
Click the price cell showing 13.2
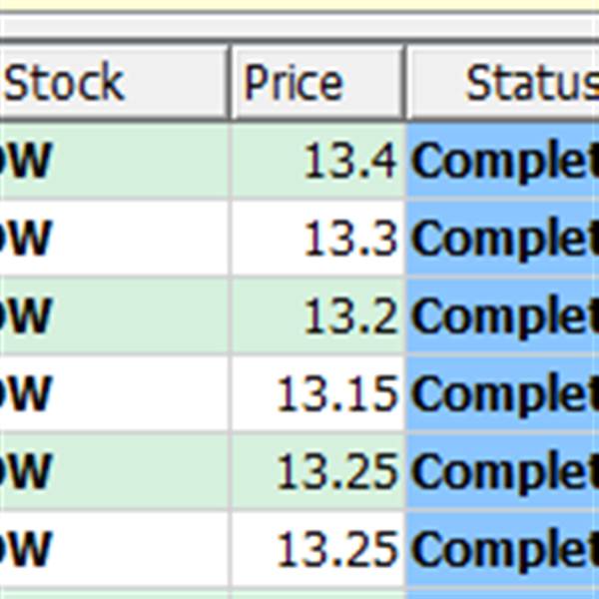pos(319,316)
